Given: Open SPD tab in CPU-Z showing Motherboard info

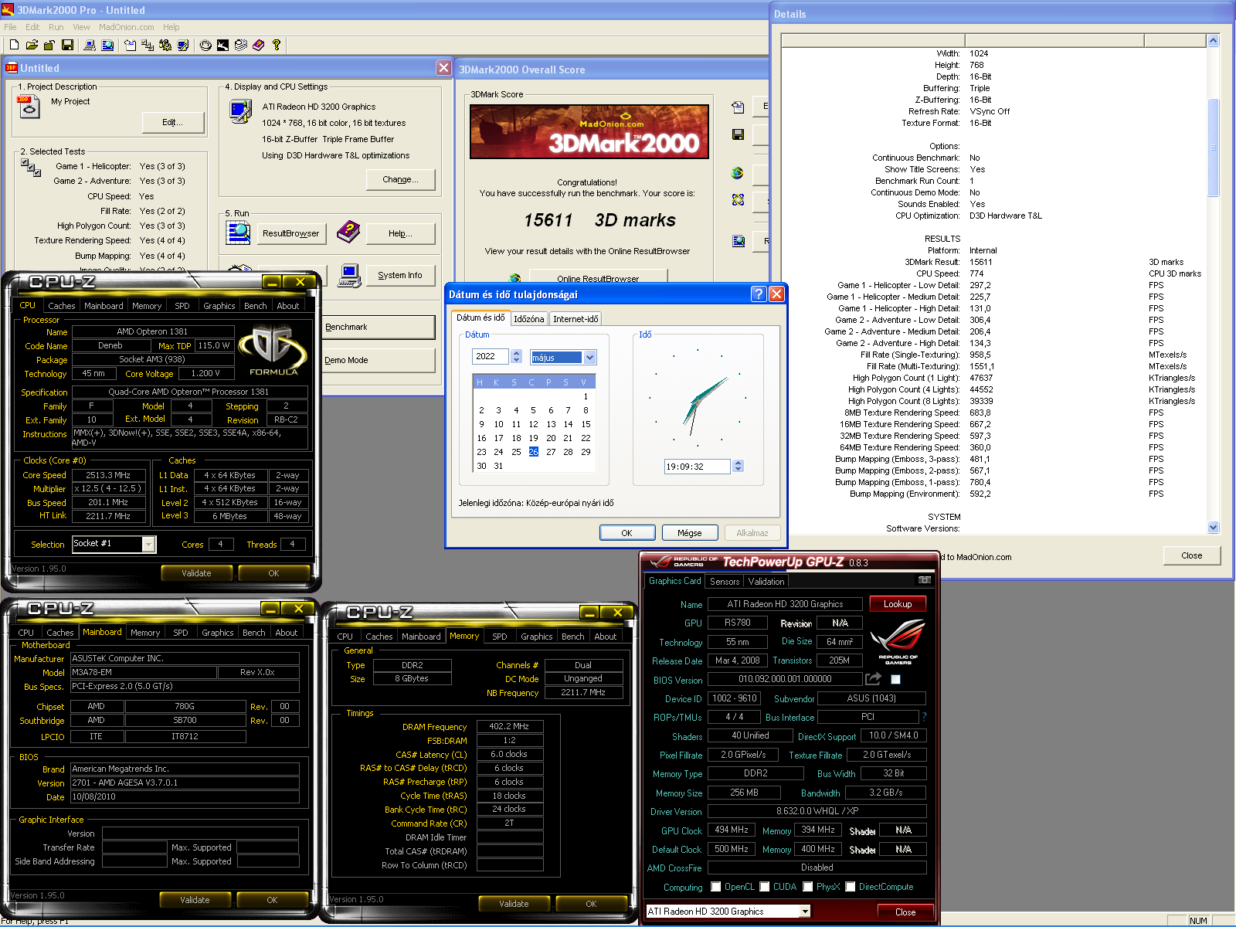Looking at the screenshot, I should [x=181, y=633].
